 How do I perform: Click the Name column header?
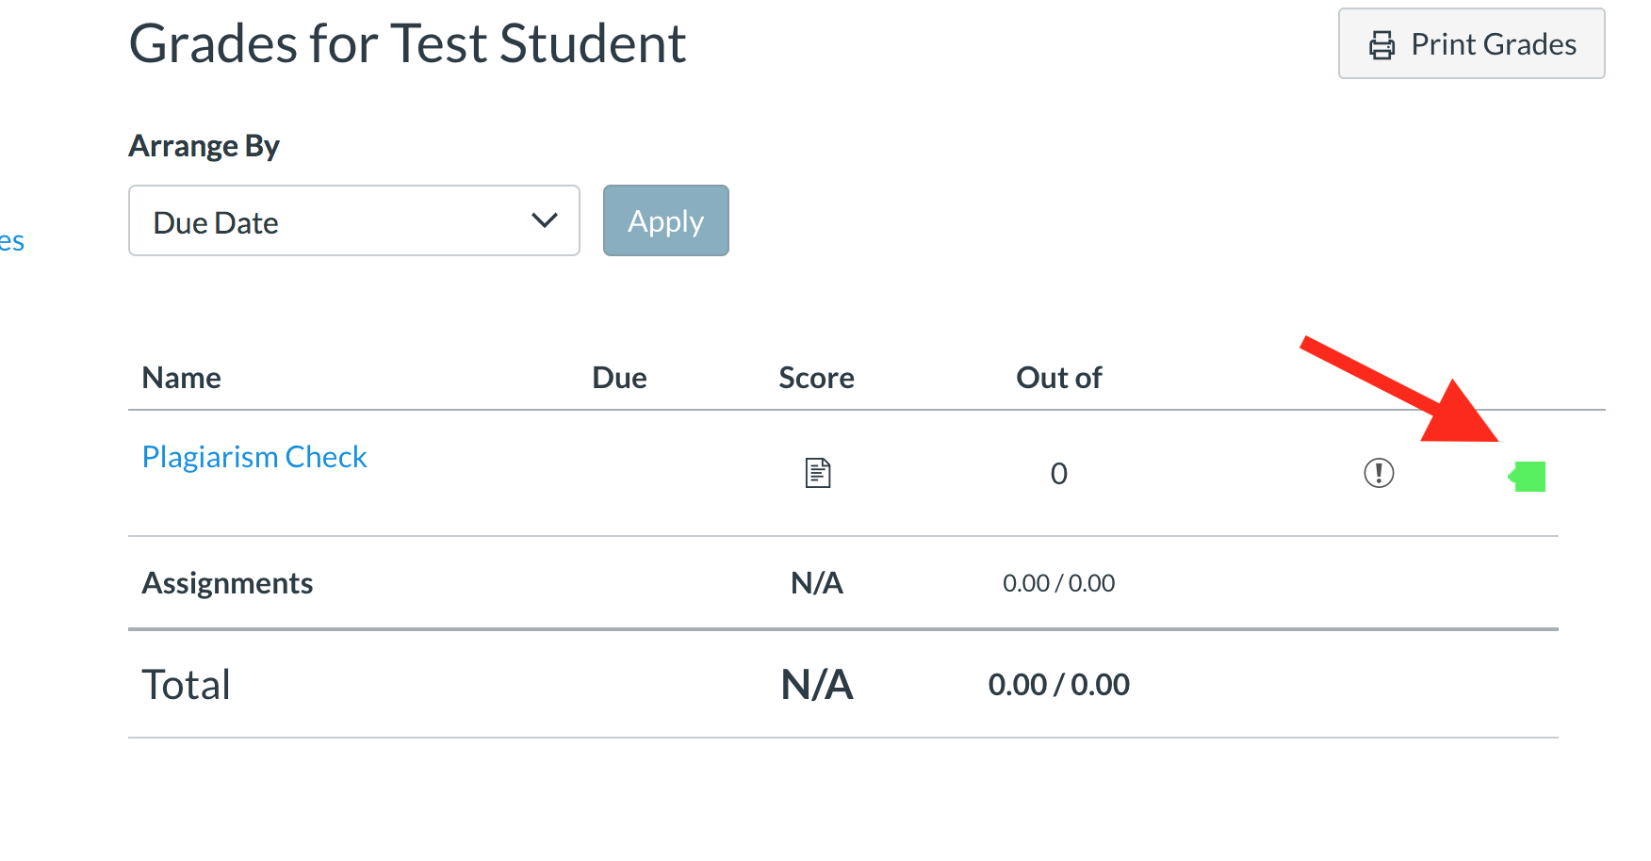click(x=182, y=378)
